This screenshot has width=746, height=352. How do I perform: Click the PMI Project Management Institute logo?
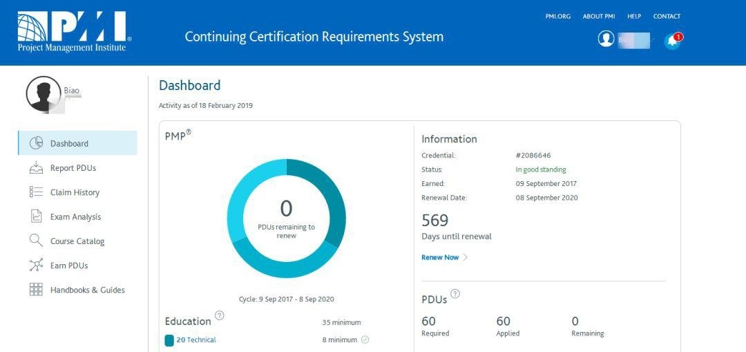pos(73,32)
